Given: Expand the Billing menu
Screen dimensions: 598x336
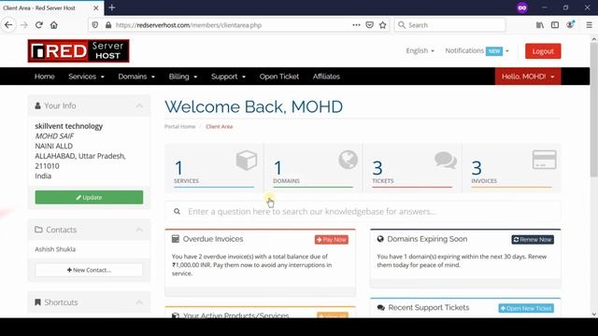Looking at the screenshot, I should tap(183, 77).
